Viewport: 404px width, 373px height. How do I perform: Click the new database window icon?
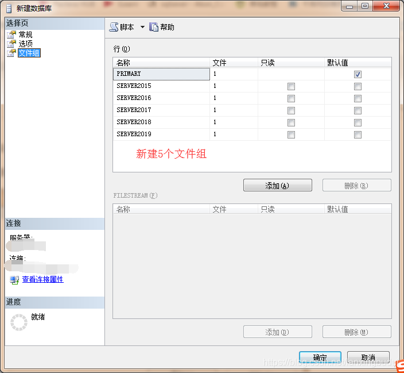(x=9, y=9)
